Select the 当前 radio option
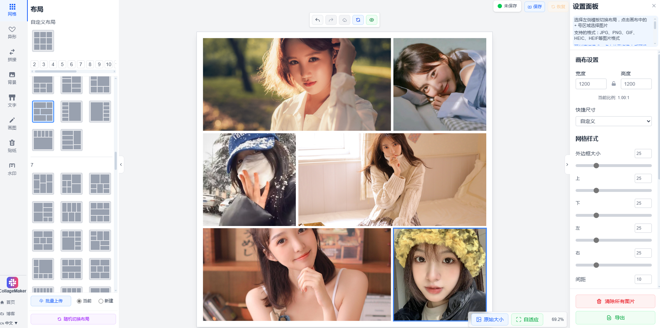The image size is (660, 328). pyautogui.click(x=79, y=301)
